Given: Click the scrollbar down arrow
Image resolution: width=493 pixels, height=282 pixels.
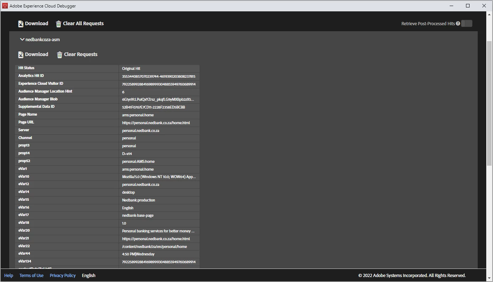Looking at the screenshot, I should [489, 278].
